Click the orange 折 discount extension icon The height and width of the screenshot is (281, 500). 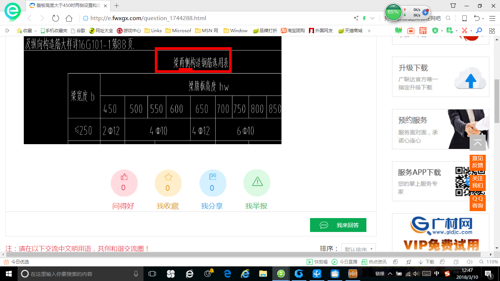point(423,31)
